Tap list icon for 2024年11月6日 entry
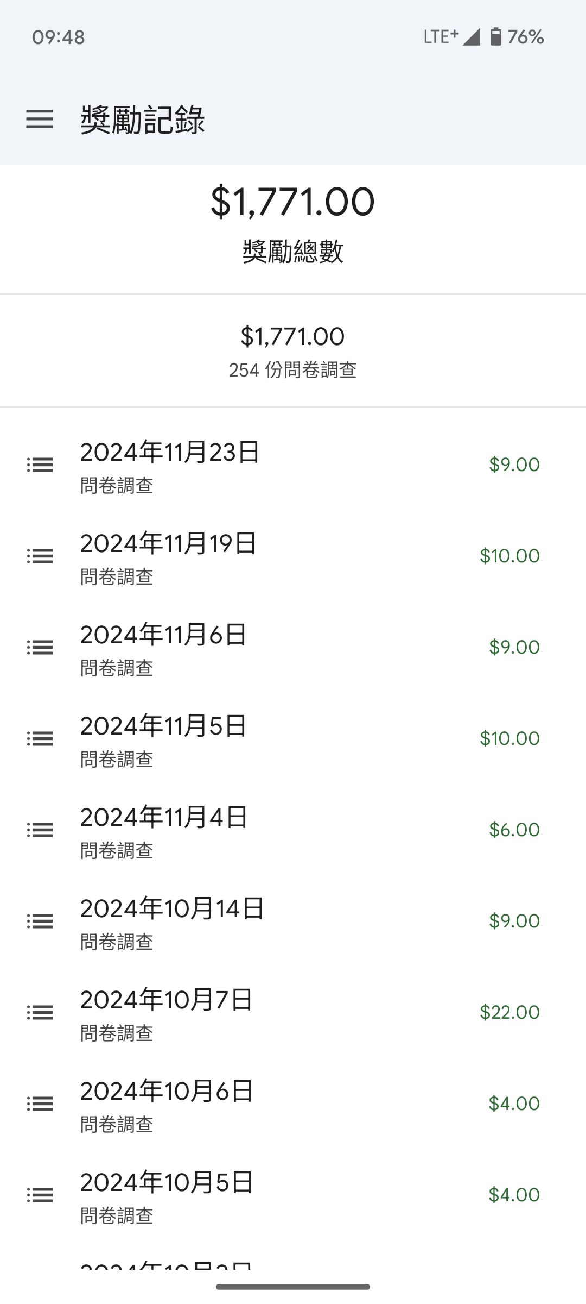 click(40, 648)
